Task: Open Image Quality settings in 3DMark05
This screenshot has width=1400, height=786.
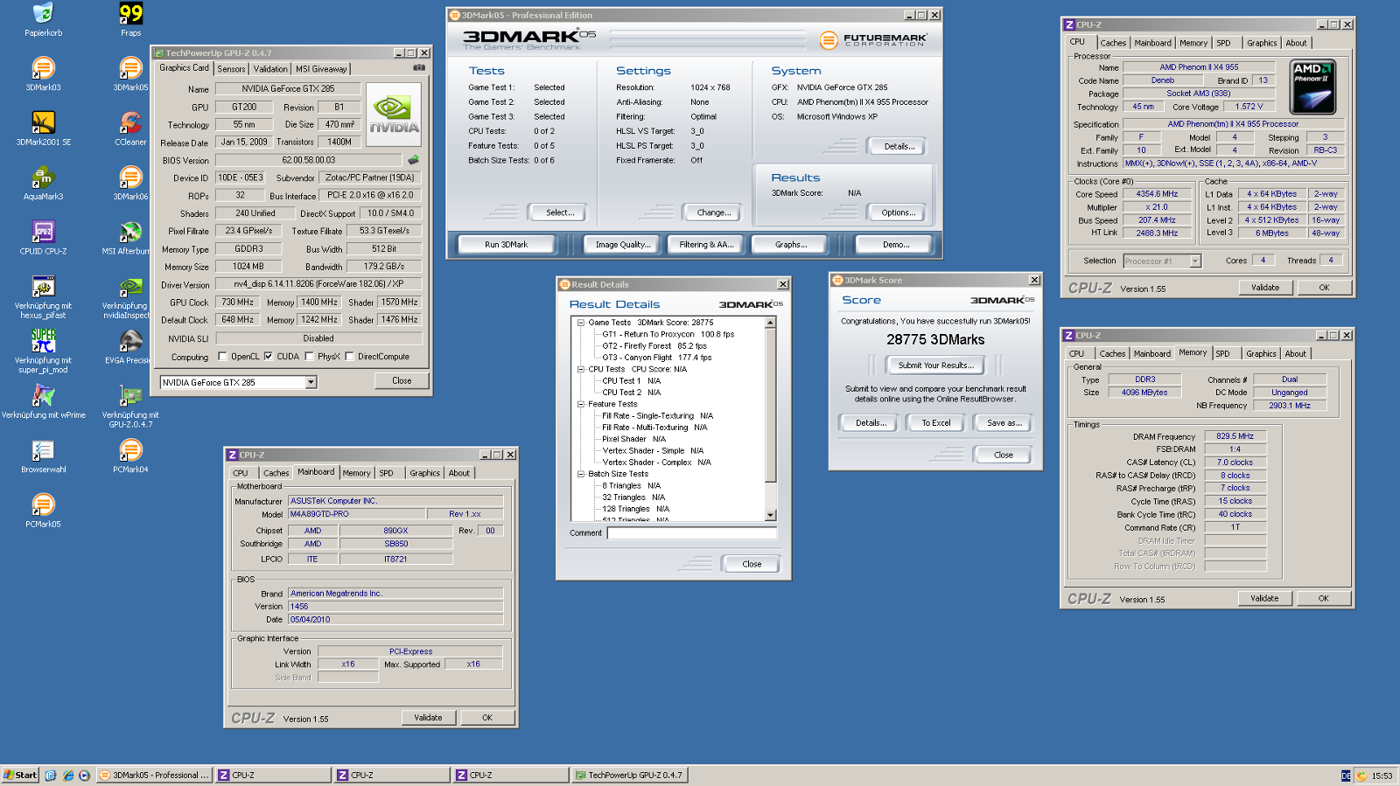Action: click(x=623, y=245)
